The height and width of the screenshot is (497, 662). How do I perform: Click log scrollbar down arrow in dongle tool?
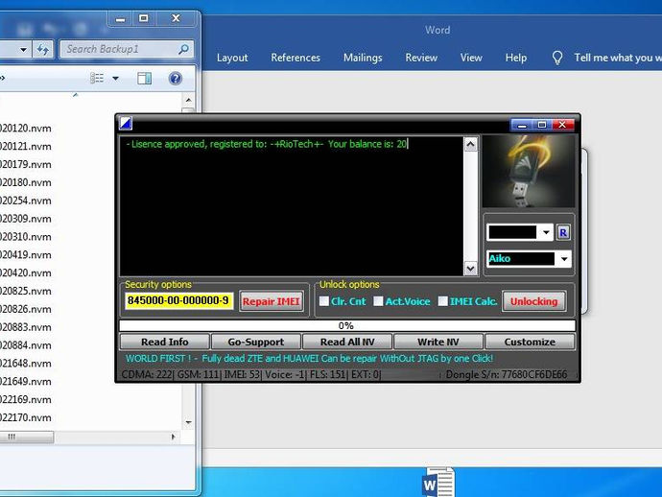point(470,268)
